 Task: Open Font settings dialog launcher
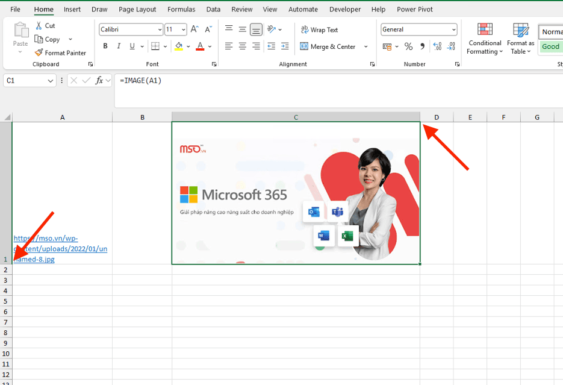[x=214, y=64]
